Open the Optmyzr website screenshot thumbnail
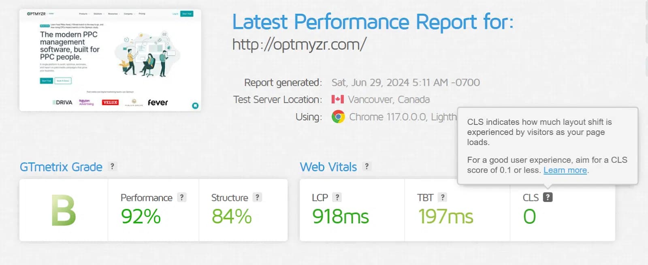This screenshot has height=265, width=648. pos(110,60)
